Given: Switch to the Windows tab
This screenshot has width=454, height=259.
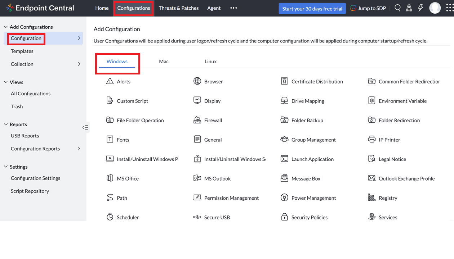Looking at the screenshot, I should tap(117, 62).
